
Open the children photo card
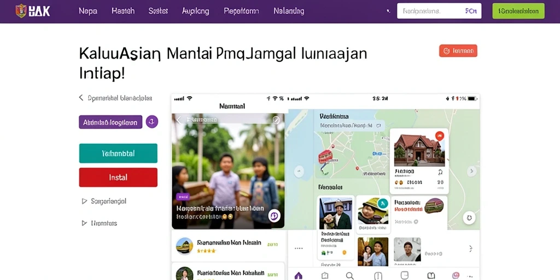[x=228, y=171]
